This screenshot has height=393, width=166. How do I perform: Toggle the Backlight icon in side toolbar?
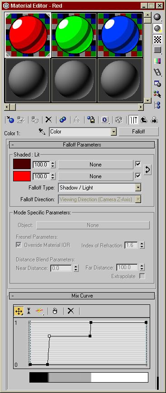click(157, 28)
